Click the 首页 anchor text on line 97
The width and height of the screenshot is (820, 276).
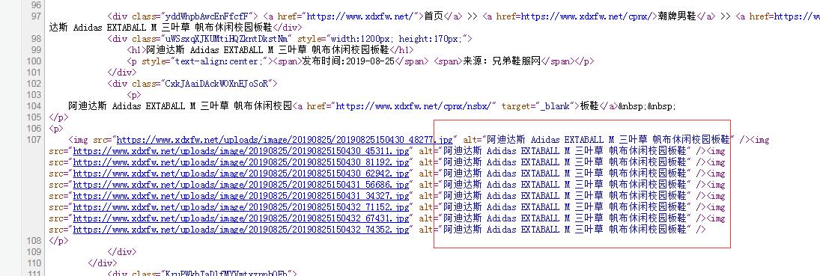point(433,16)
